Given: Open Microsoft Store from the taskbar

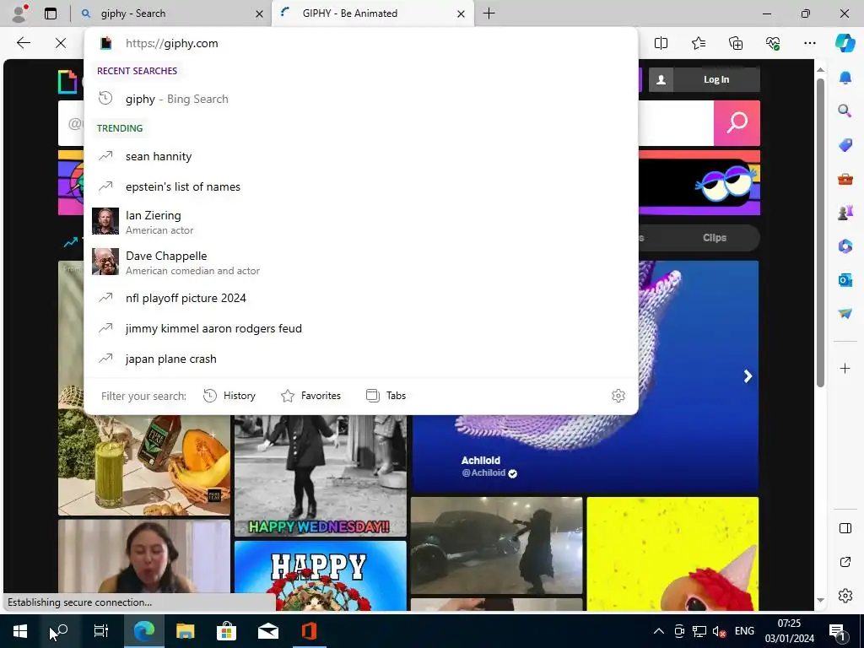Looking at the screenshot, I should tap(226, 631).
